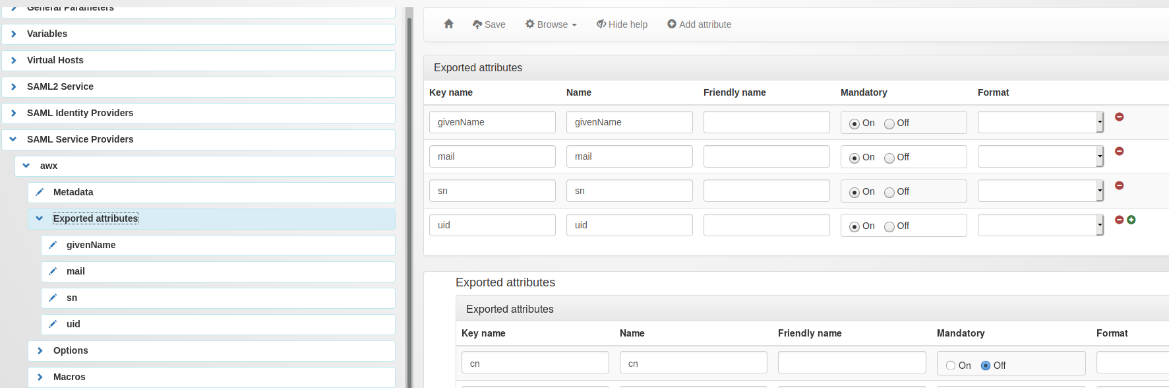The width and height of the screenshot is (1169, 388).
Task: Click the home icon in toolbar
Action: pos(449,24)
